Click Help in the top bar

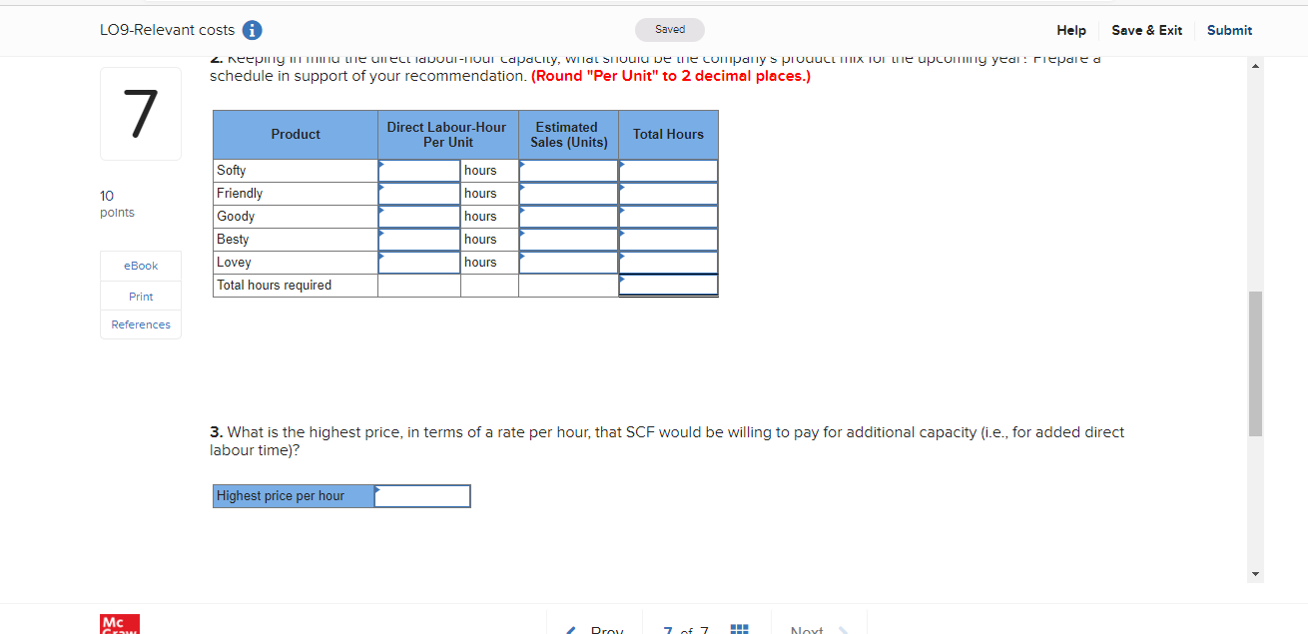[1071, 30]
